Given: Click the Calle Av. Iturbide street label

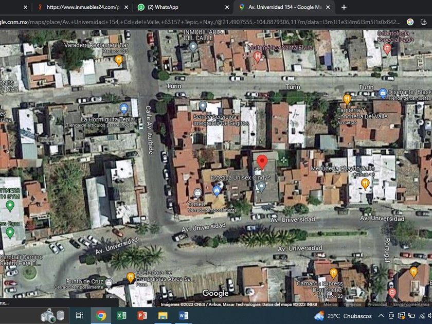Looking at the screenshot, I should [149, 130].
